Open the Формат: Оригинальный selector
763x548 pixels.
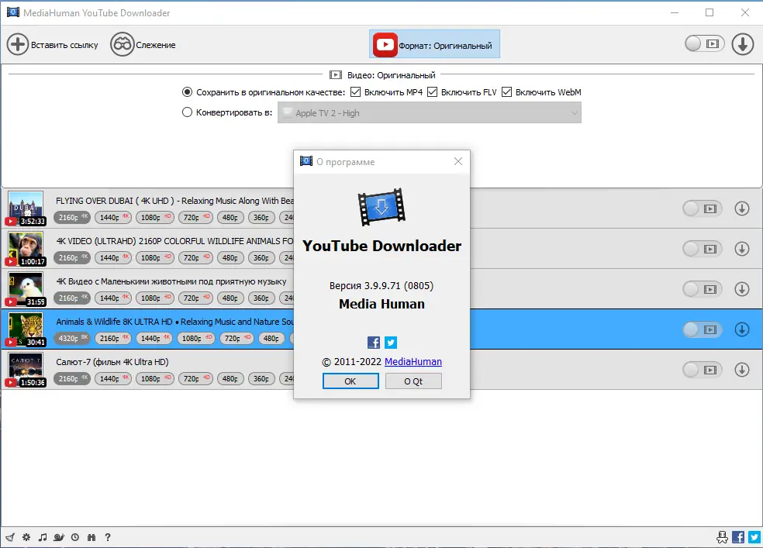tap(434, 44)
